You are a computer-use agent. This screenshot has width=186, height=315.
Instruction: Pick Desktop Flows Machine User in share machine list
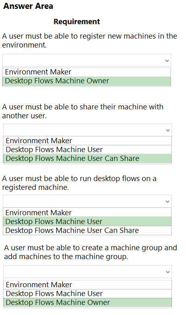point(87,150)
